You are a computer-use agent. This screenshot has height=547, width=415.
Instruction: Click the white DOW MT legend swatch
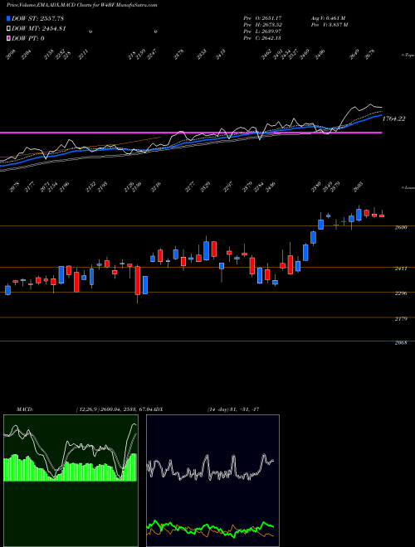(8, 29)
